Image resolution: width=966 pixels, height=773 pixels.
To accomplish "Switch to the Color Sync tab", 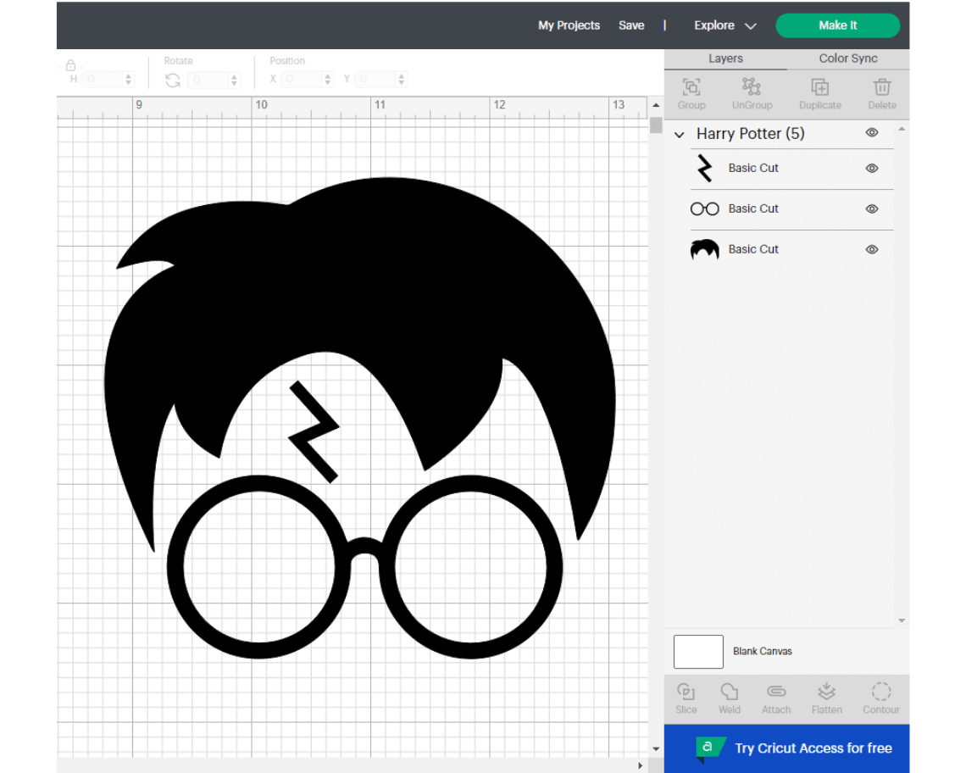I will pyautogui.click(x=847, y=58).
